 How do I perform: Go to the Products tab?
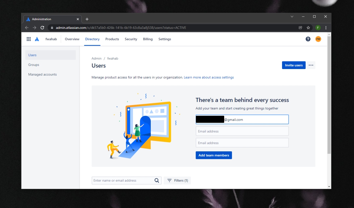click(x=112, y=39)
